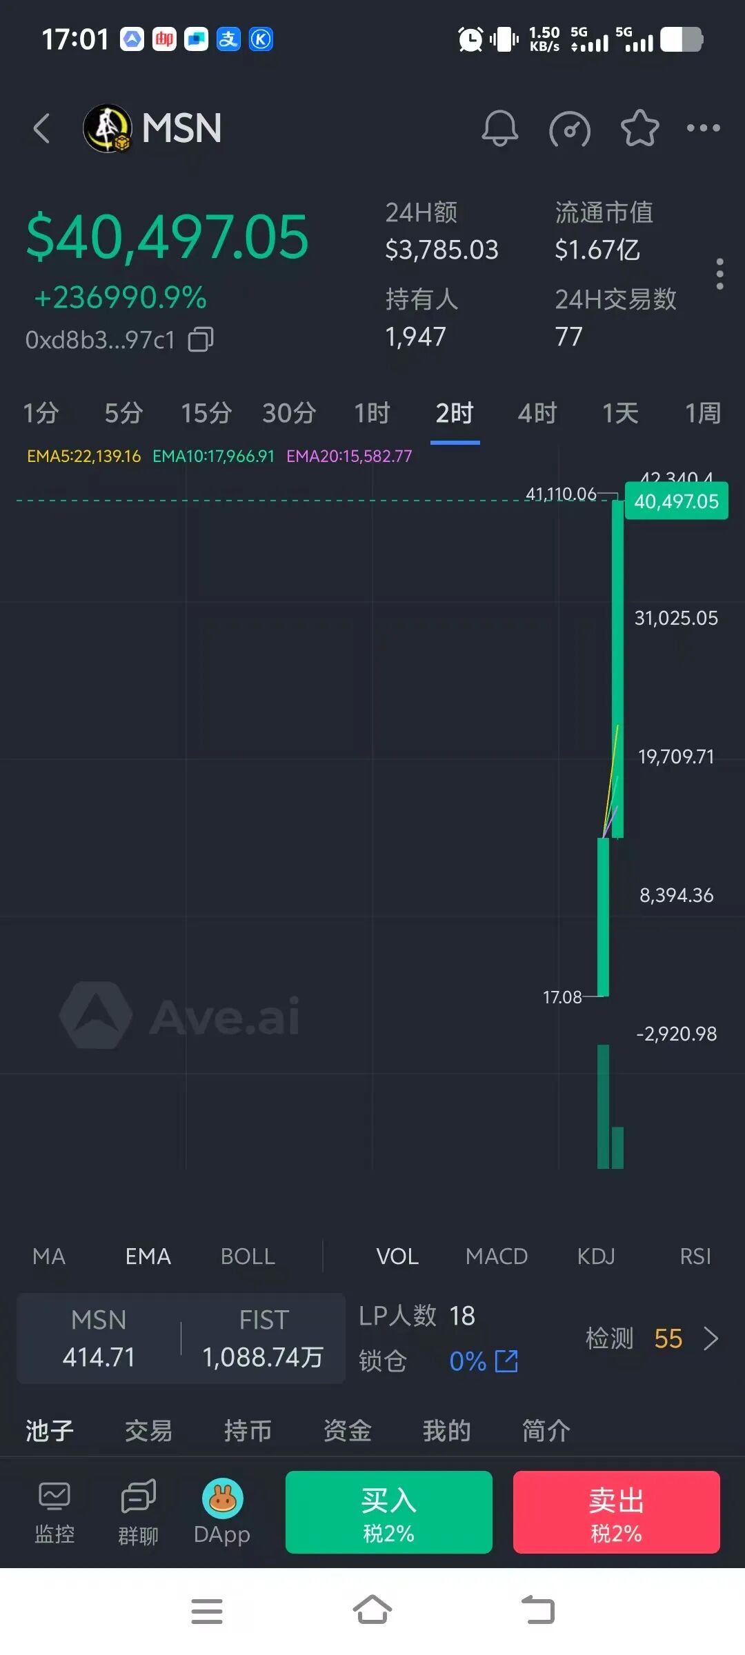Switch chart to 4时 interval
The width and height of the screenshot is (745, 1655).
537,414
